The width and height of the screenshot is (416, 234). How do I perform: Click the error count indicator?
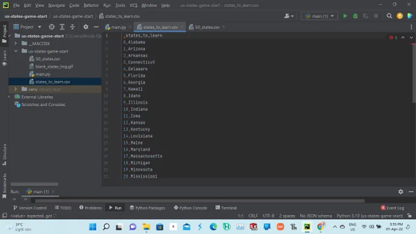click(393, 38)
